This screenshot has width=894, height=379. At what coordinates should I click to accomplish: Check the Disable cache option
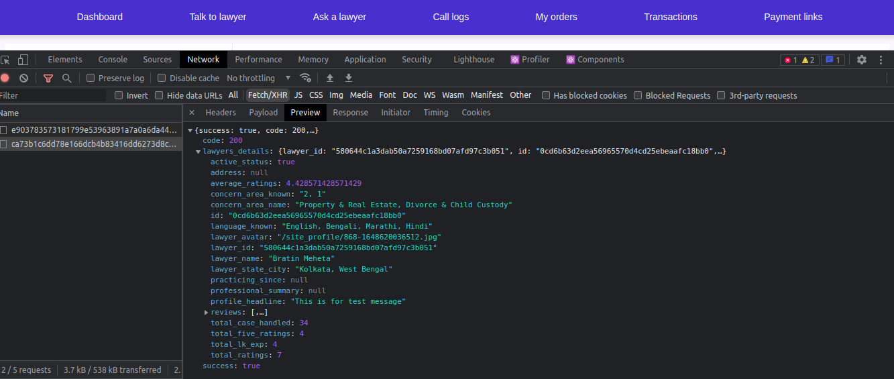(161, 78)
